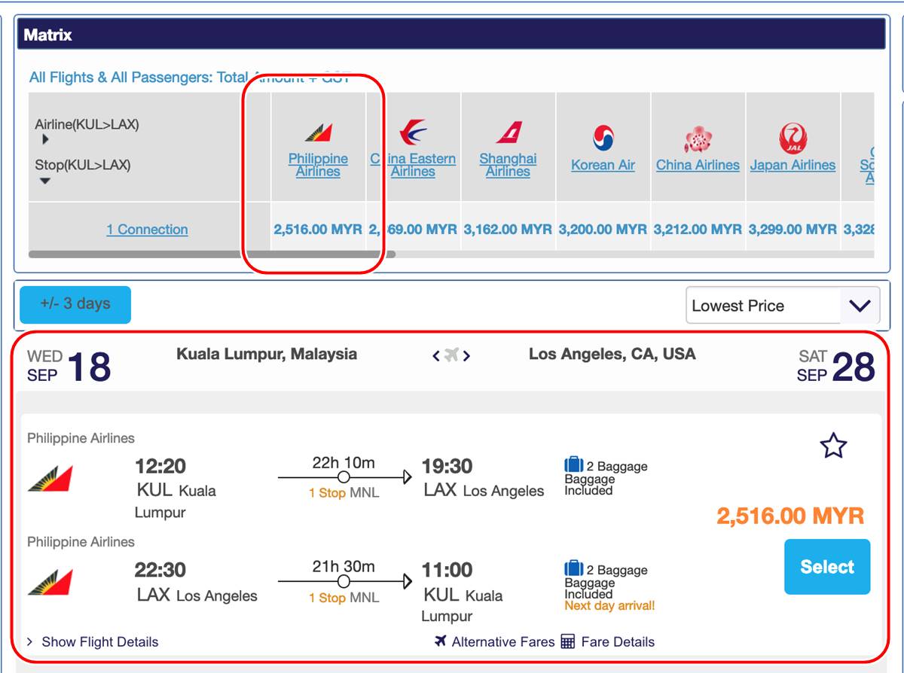This screenshot has height=673, width=904.
Task: Click the China Airlines flower logo
Action: click(698, 139)
